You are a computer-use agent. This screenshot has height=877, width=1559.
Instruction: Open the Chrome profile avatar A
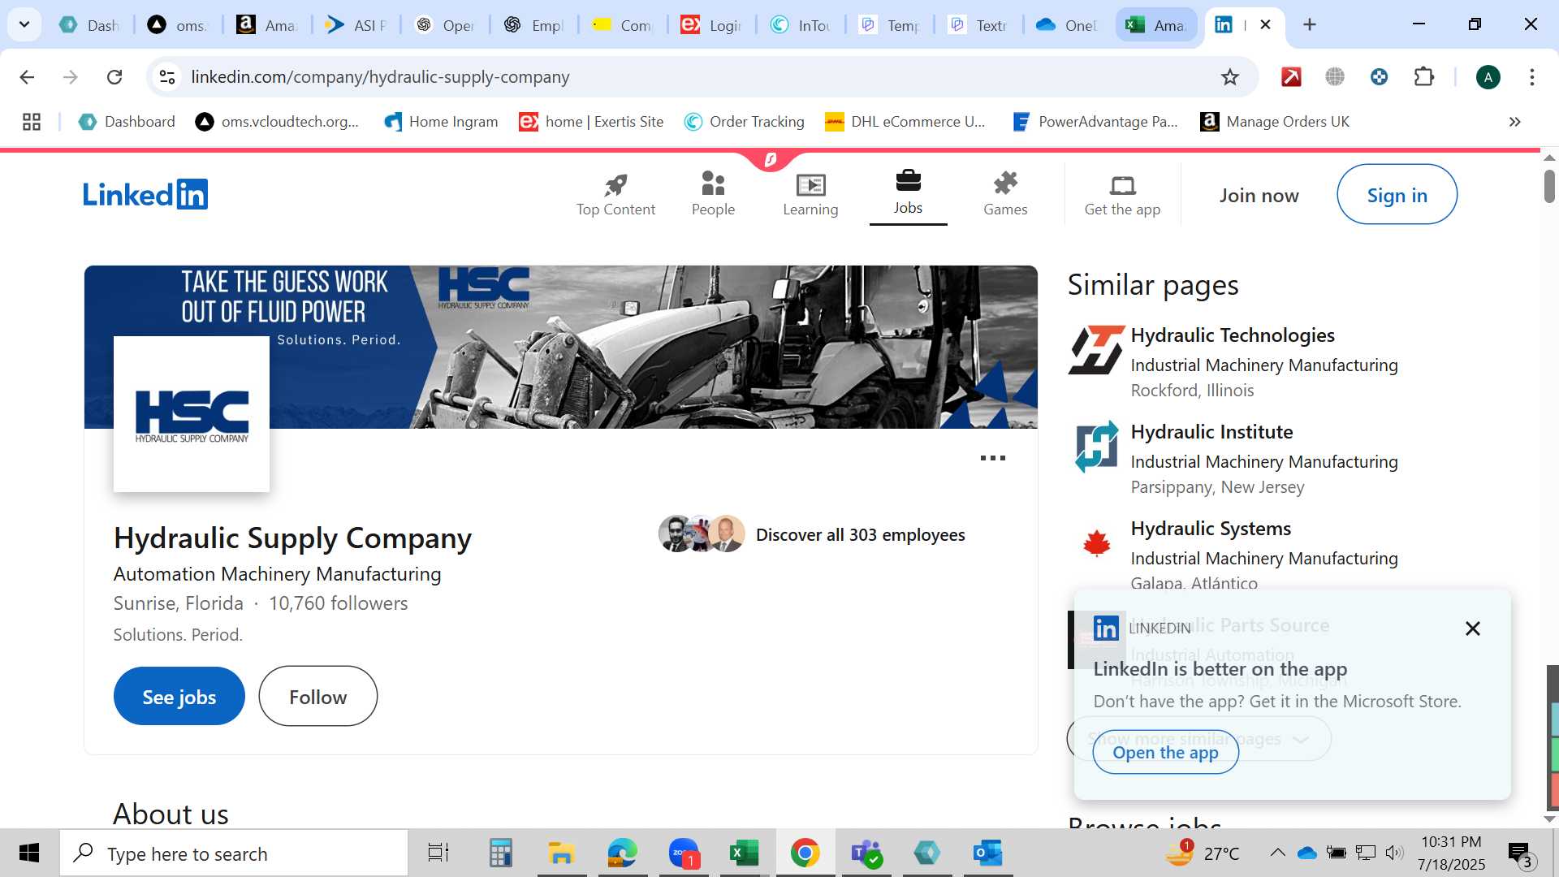pos(1488,77)
